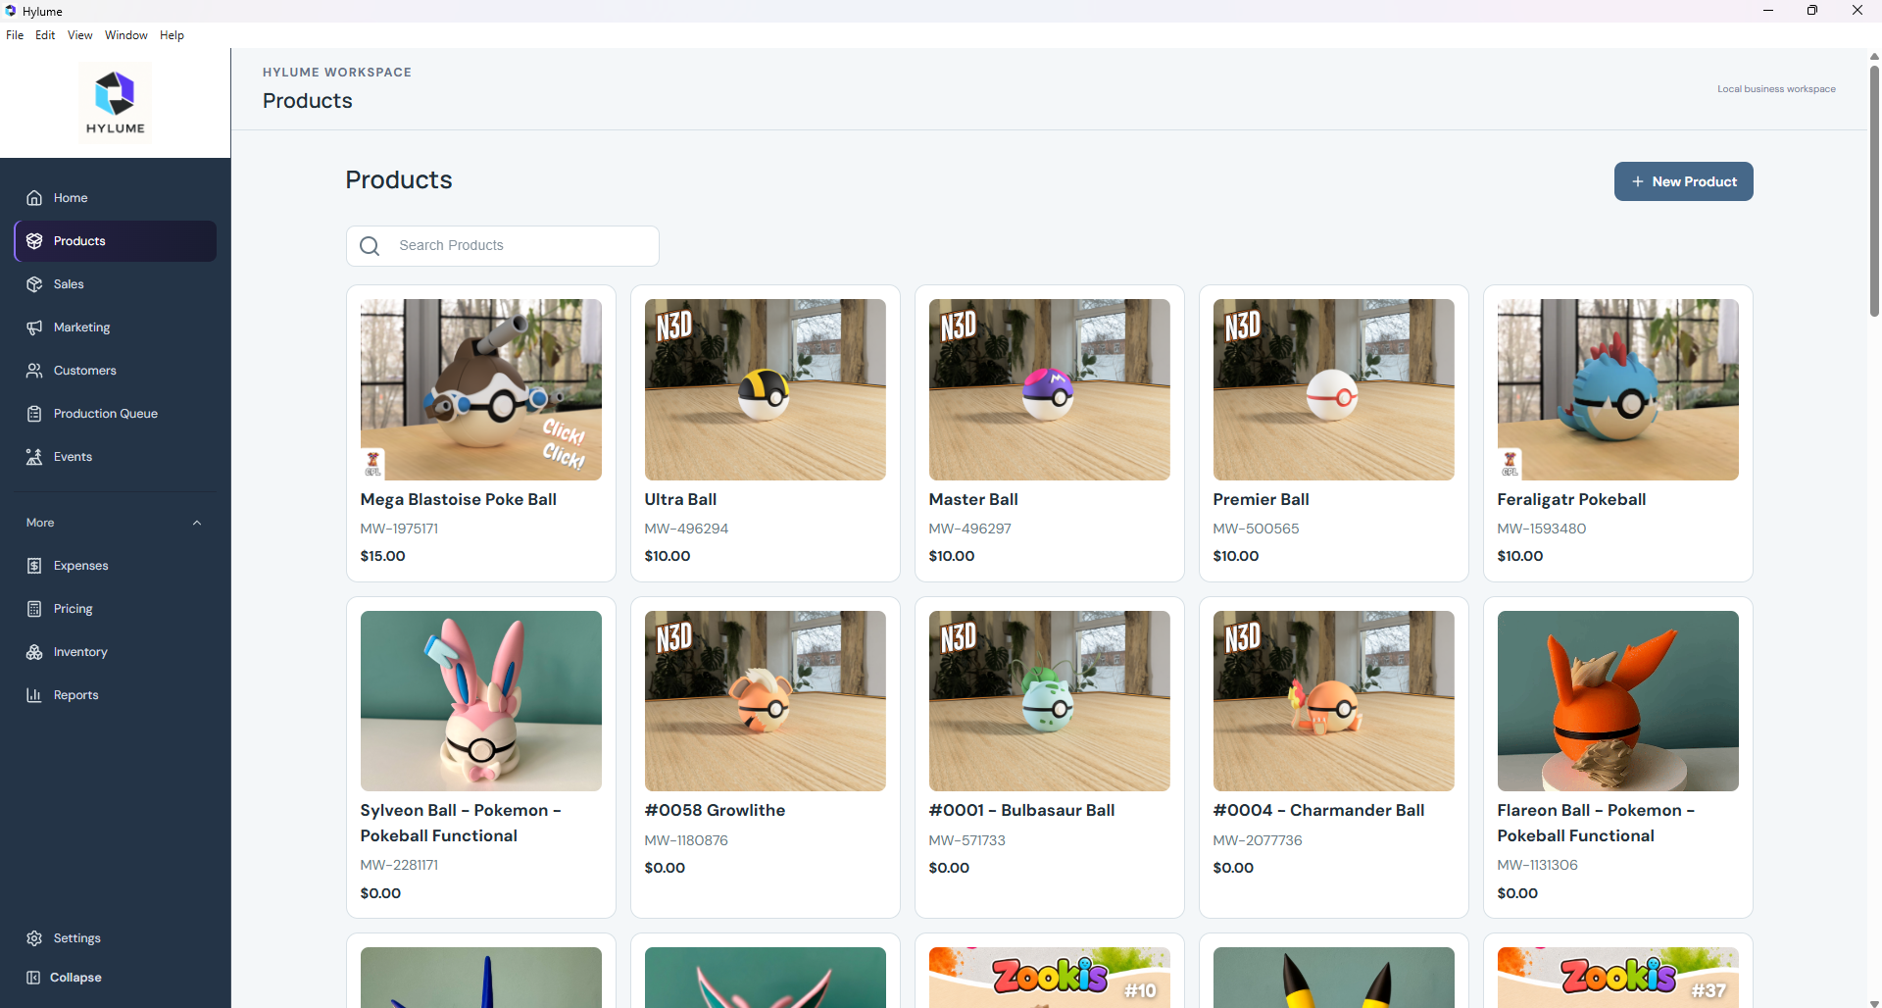Image resolution: width=1882 pixels, height=1008 pixels.
Task: Focus the Search Products field
Action: (x=502, y=246)
